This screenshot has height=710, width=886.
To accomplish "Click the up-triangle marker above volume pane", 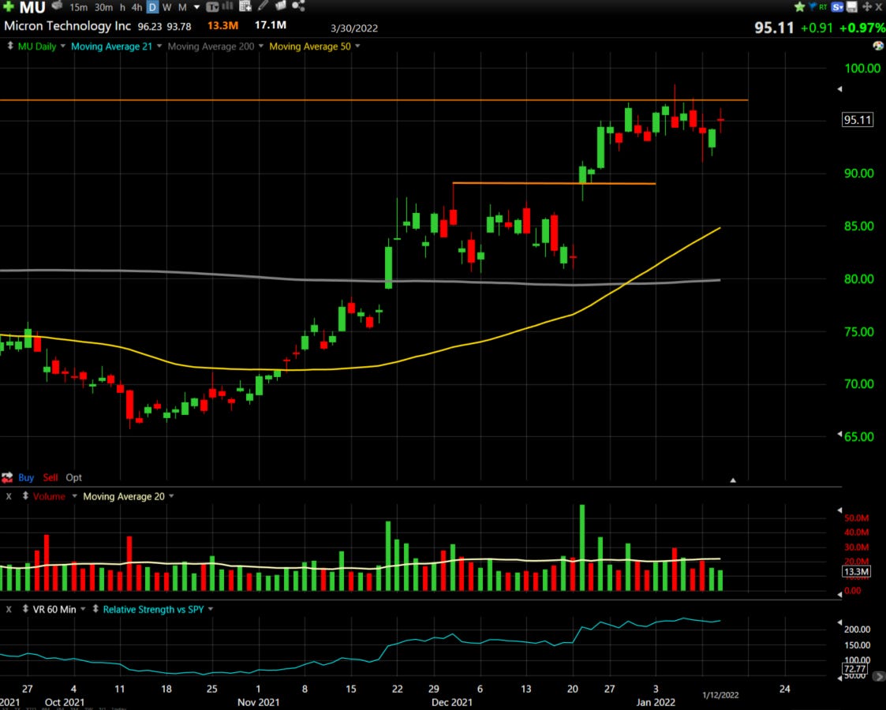I will [x=733, y=480].
